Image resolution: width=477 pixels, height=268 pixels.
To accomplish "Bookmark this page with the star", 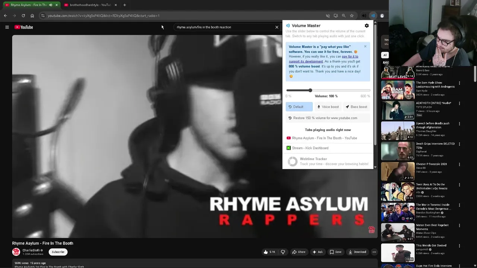I will tap(351, 16).
